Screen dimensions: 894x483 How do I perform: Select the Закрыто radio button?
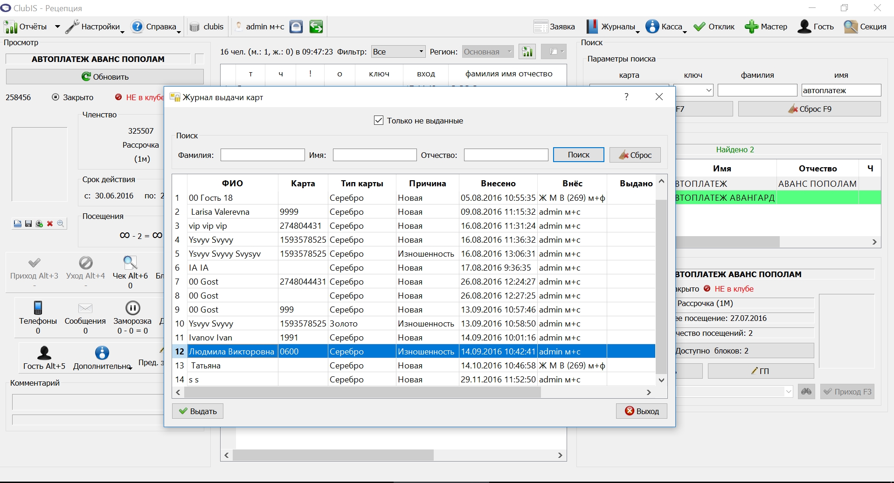(x=55, y=97)
